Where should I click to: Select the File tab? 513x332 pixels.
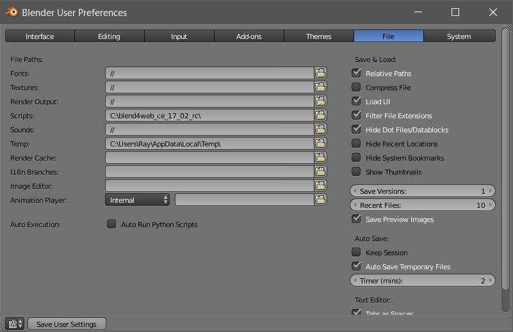(x=389, y=36)
